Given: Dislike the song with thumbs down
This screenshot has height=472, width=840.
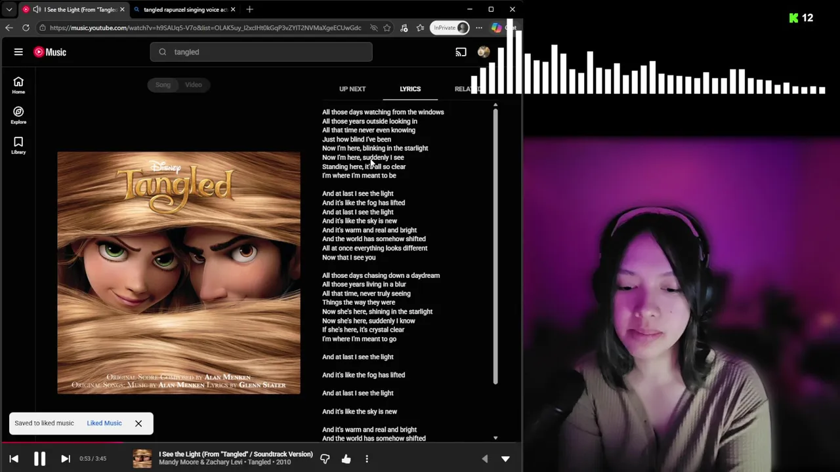Looking at the screenshot, I should pos(325,459).
